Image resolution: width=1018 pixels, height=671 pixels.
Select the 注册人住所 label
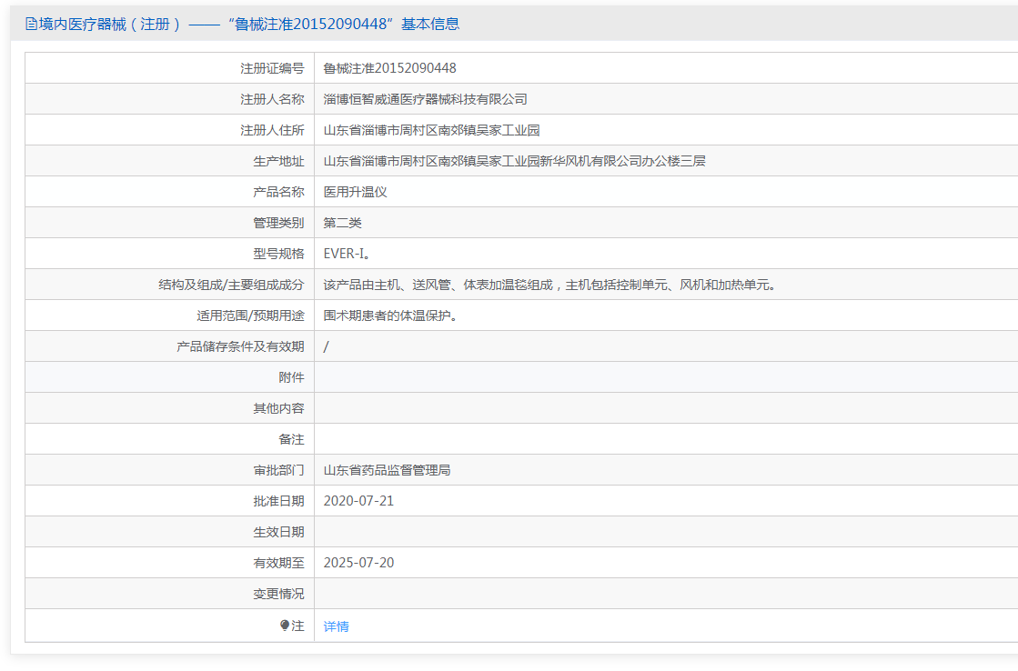pos(272,130)
